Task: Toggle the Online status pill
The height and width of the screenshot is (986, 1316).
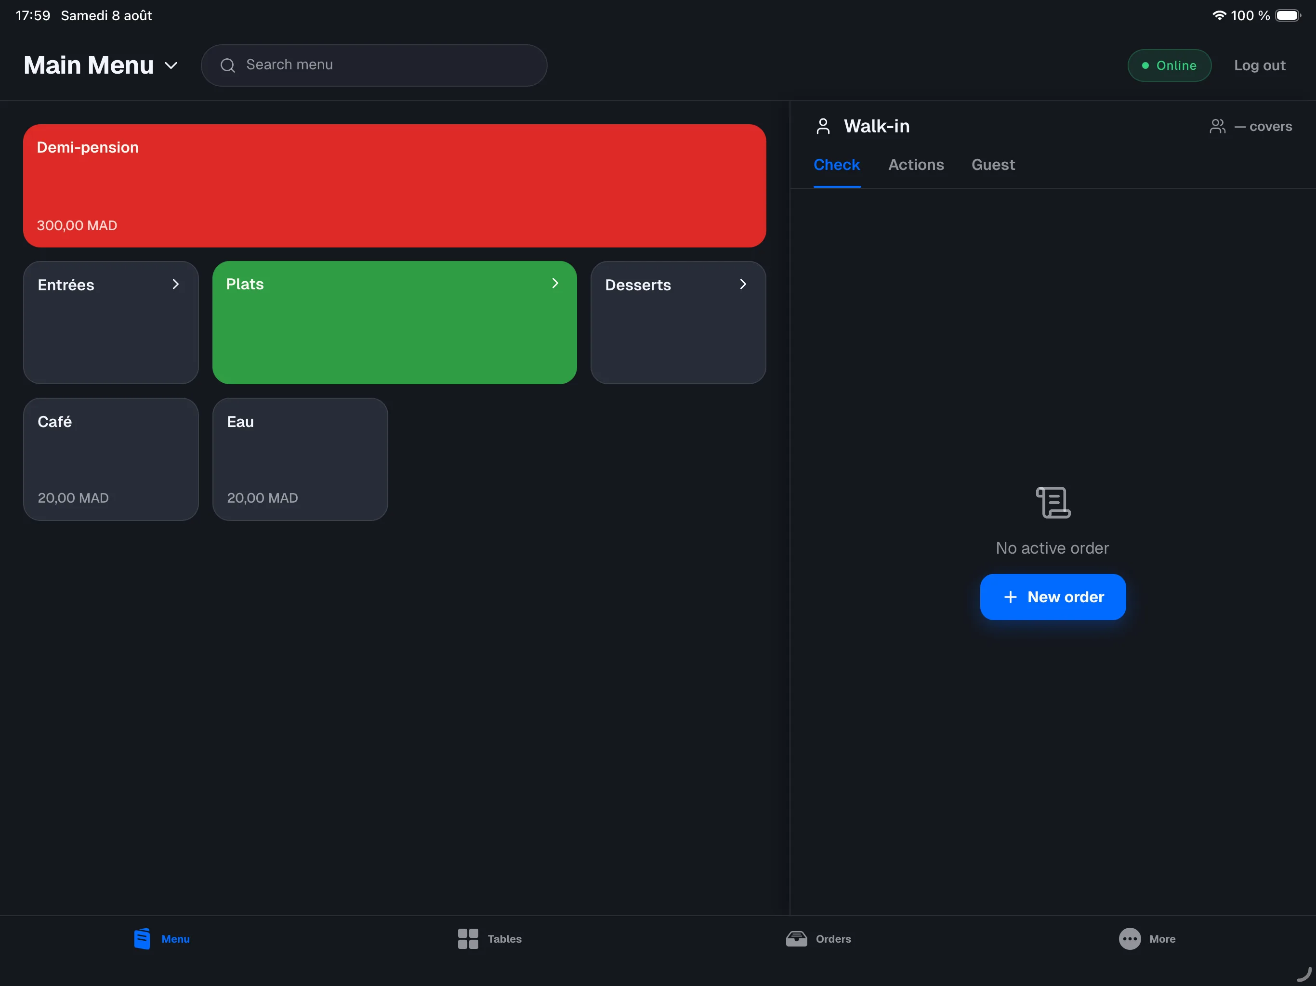Action: click(1169, 65)
